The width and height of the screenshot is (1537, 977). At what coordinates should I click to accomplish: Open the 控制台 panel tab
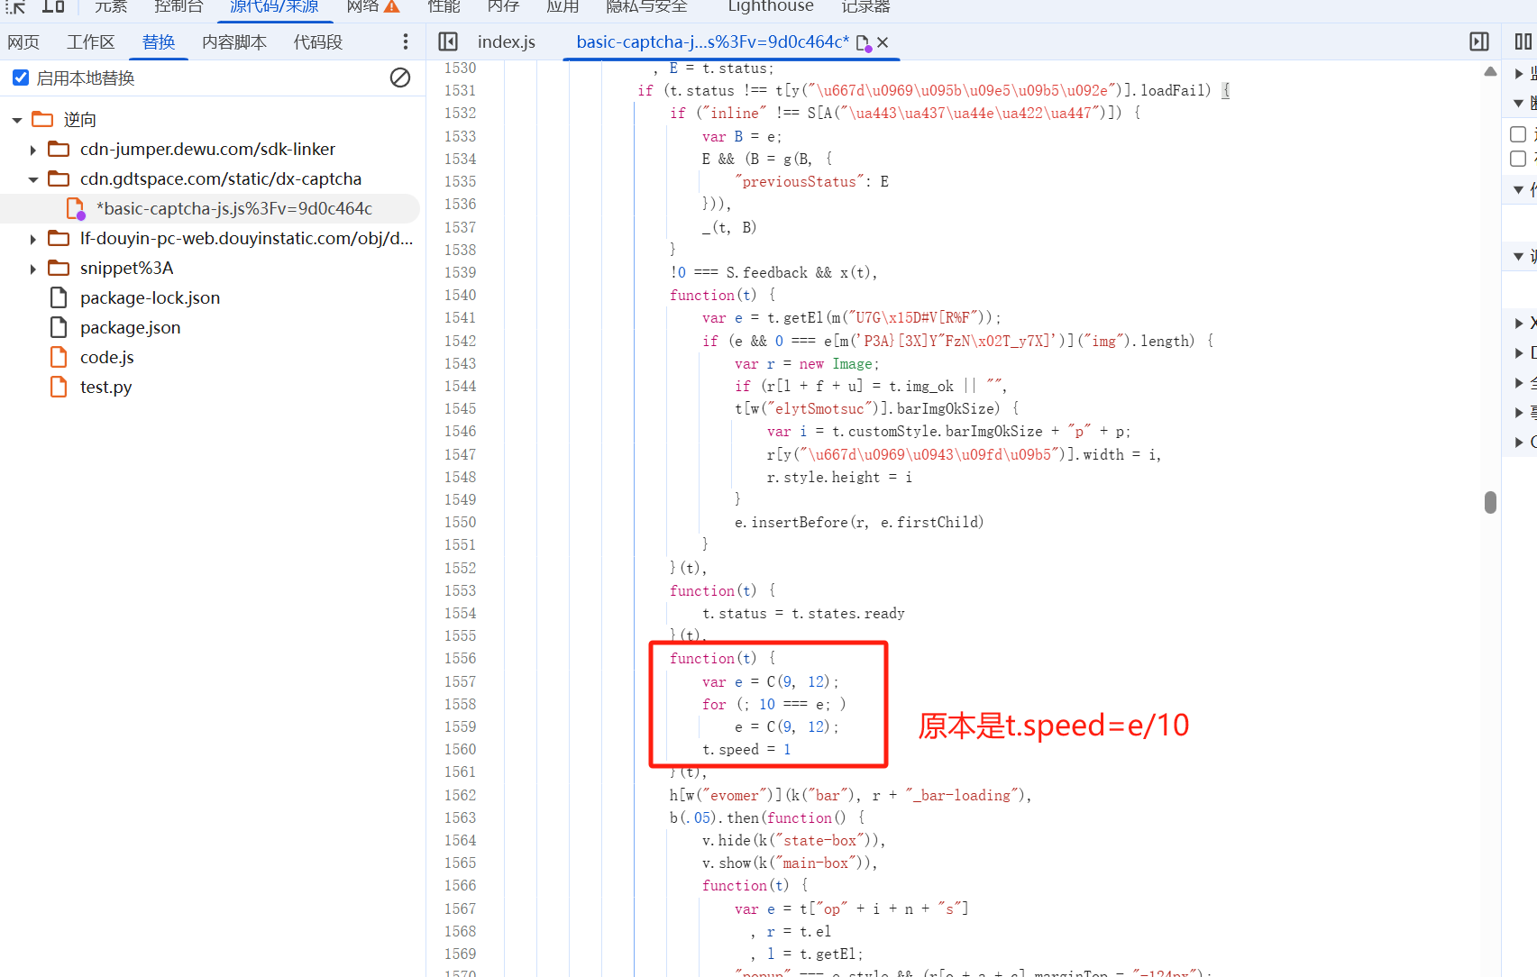tap(178, 6)
